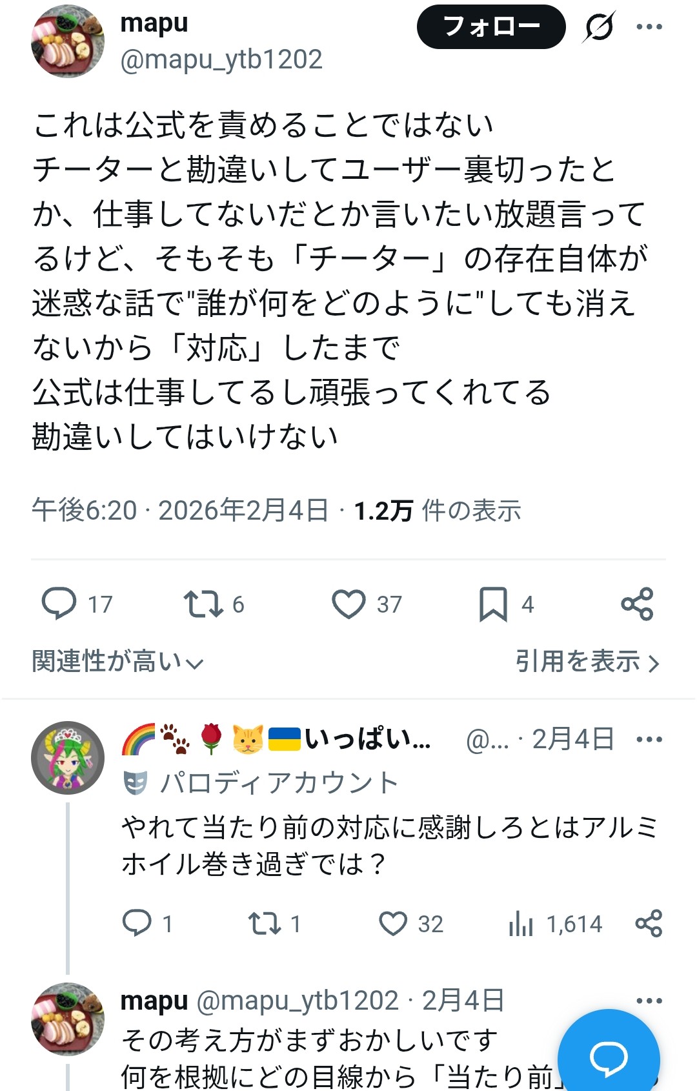Open the @mapu_ytb1202 handle at top

[221, 60]
